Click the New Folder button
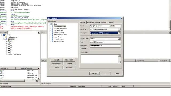Screen dimensions: 171x96 coord(69,60)
